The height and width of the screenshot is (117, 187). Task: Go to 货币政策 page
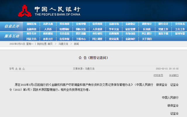point(64,24)
